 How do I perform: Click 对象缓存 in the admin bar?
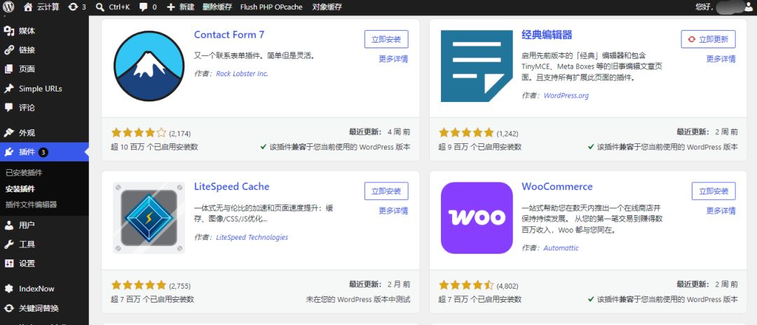(327, 7)
